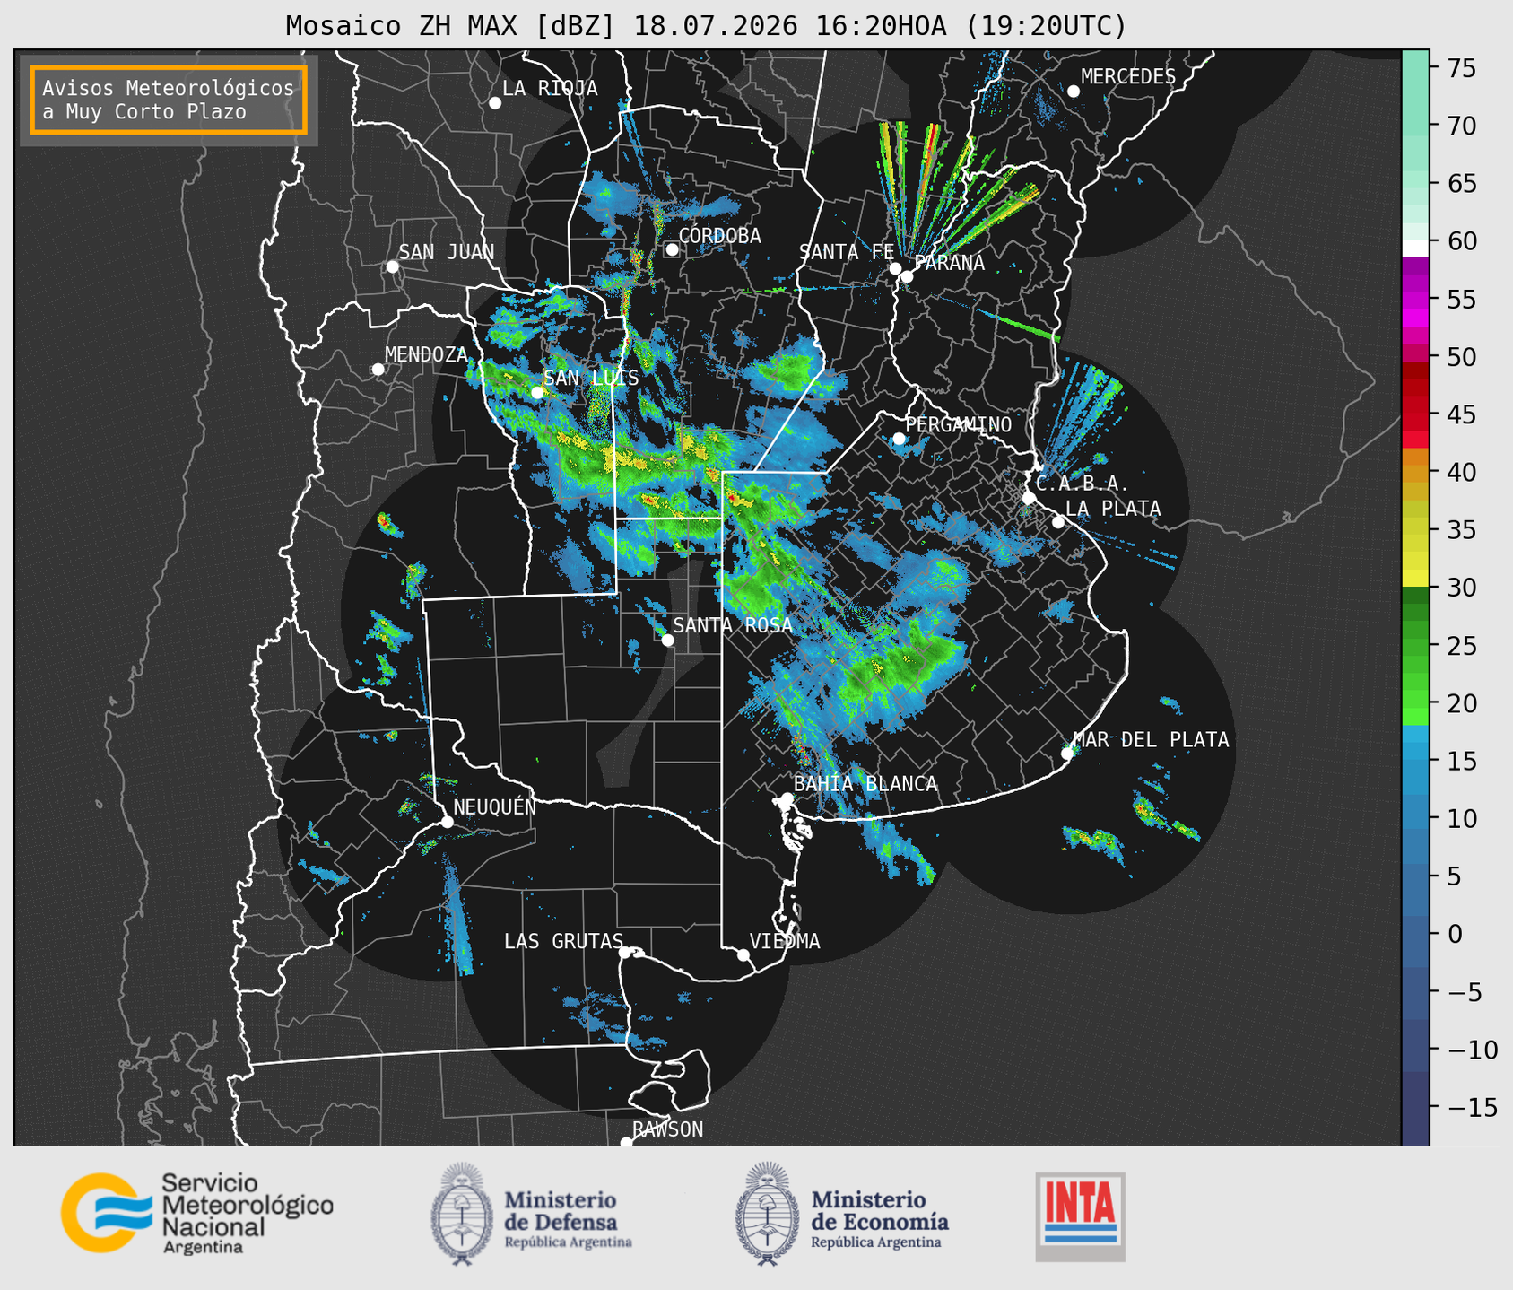Click the Viedma city marker
Viewport: 1513px width, 1290px height.
743,954
